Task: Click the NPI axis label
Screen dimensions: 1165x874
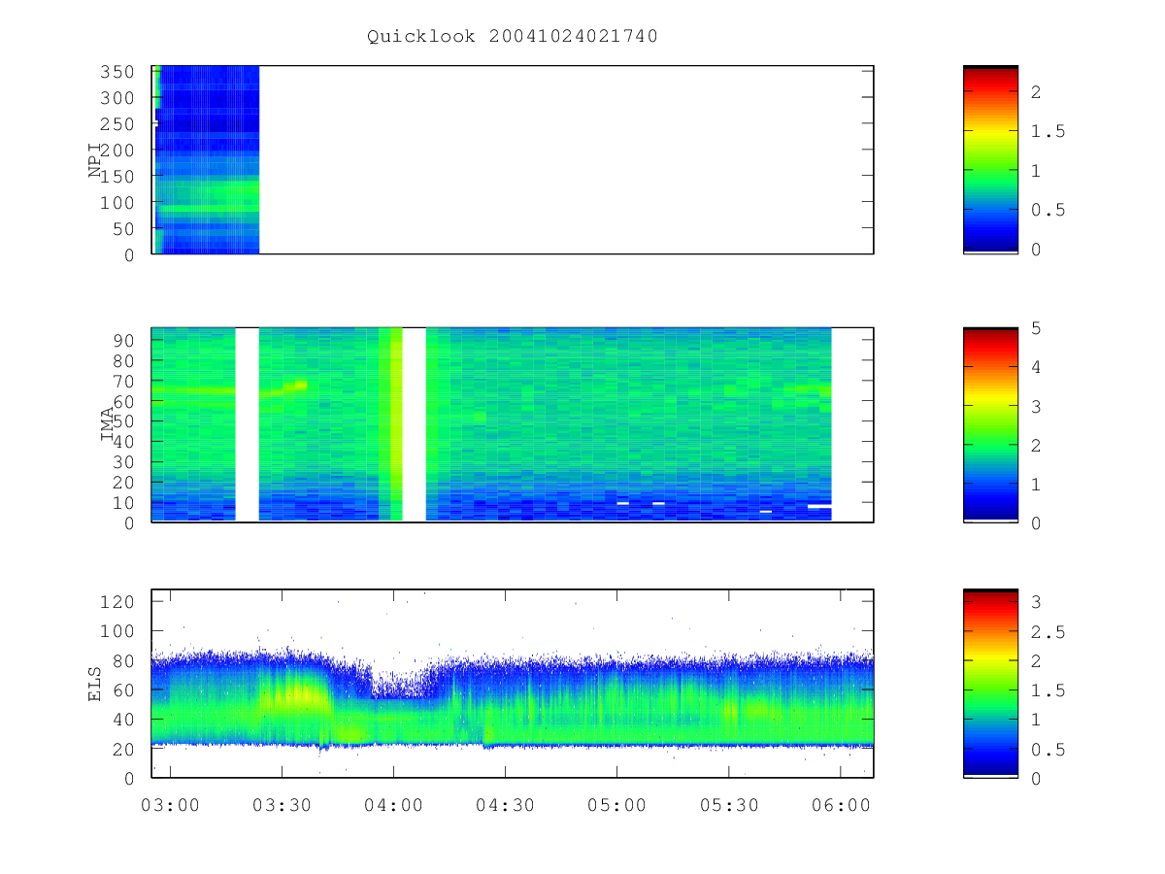Action: coord(95,160)
